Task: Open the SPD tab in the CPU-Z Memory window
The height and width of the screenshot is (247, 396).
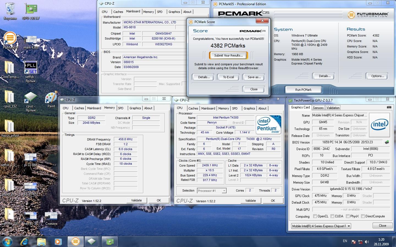Action: tap(121, 108)
